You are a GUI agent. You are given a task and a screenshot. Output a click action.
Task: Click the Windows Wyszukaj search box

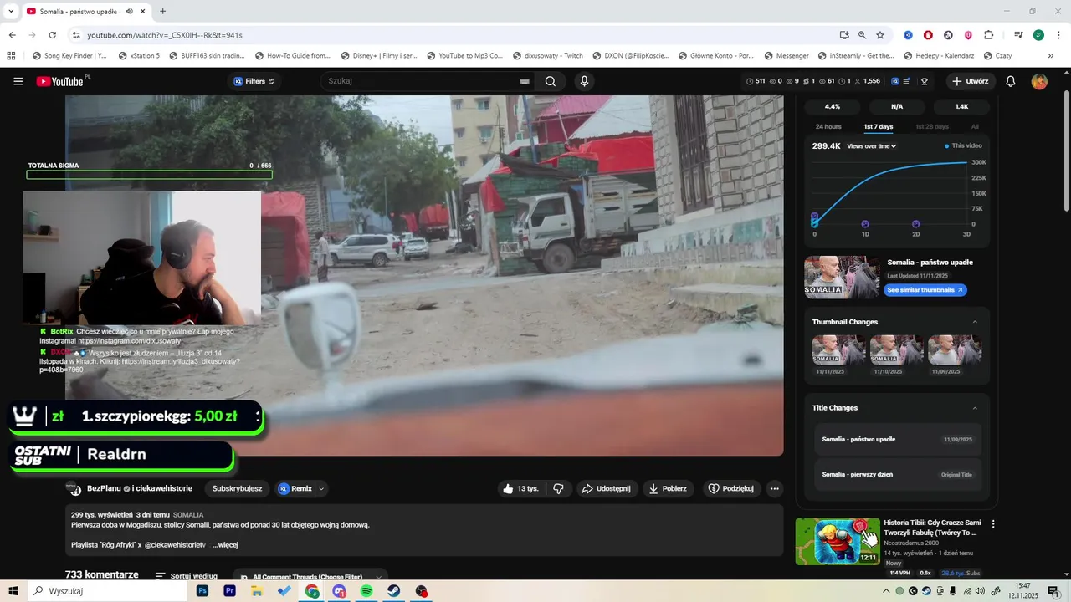pyautogui.click(x=106, y=591)
